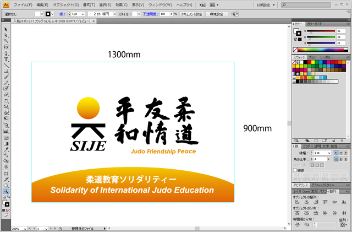Click vertical distribute top icon in Align panel
Image resolution: width=352 pixels, height=232 pixels.
pos(297,213)
